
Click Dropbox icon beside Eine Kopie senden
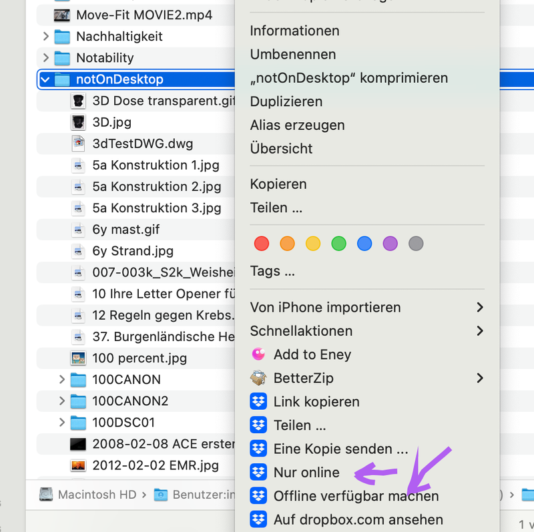point(258,449)
